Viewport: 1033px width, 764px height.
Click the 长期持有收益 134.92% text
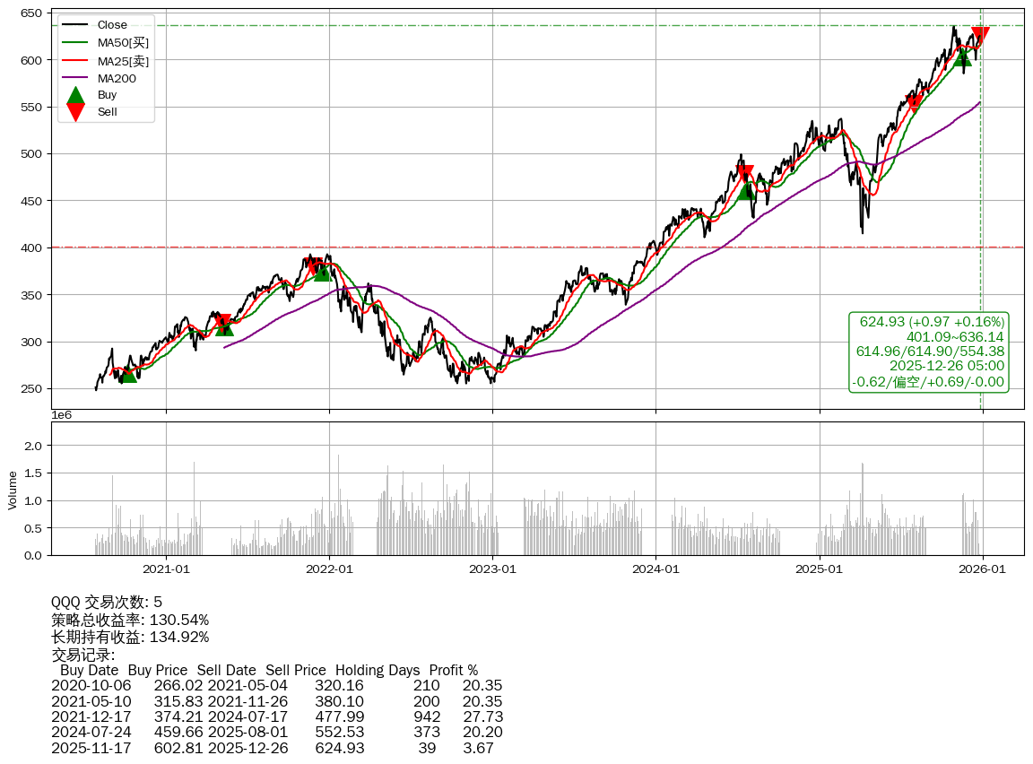tap(130, 638)
